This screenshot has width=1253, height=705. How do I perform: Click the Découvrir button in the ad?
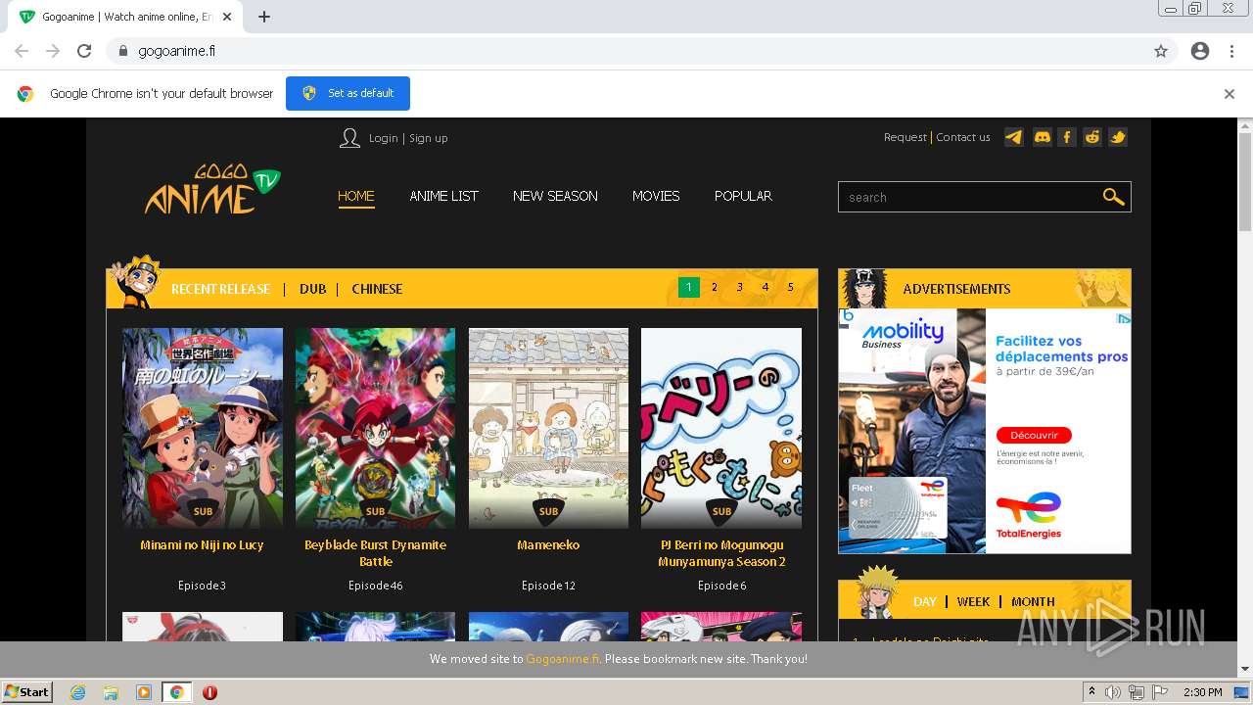(x=1034, y=435)
